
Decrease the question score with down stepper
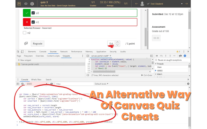pyautogui.click(x=117, y=45)
